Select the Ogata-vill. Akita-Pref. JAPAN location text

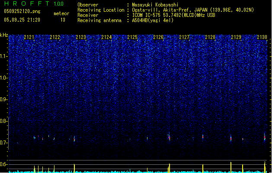click(x=193, y=10)
